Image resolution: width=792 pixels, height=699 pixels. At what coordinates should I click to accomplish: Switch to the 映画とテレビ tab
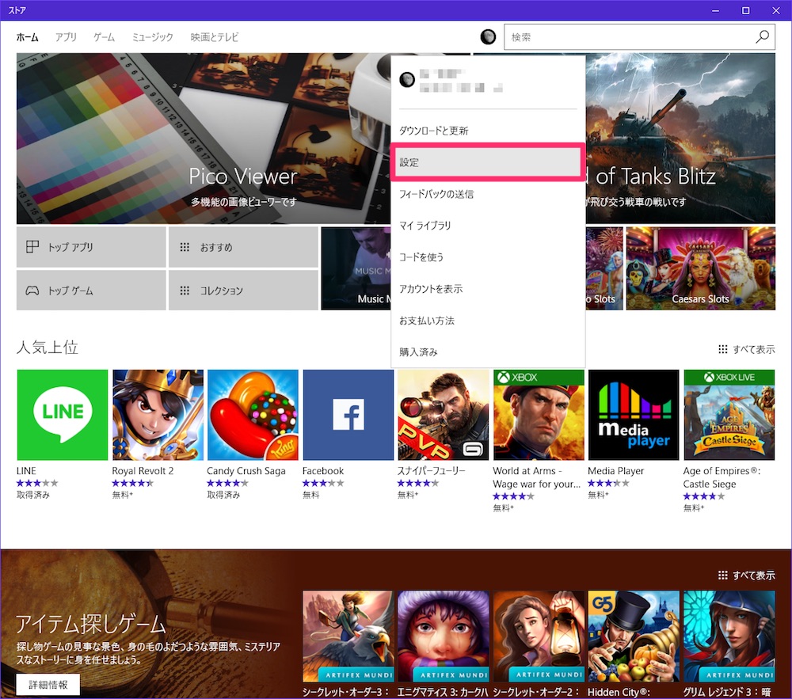pyautogui.click(x=214, y=37)
